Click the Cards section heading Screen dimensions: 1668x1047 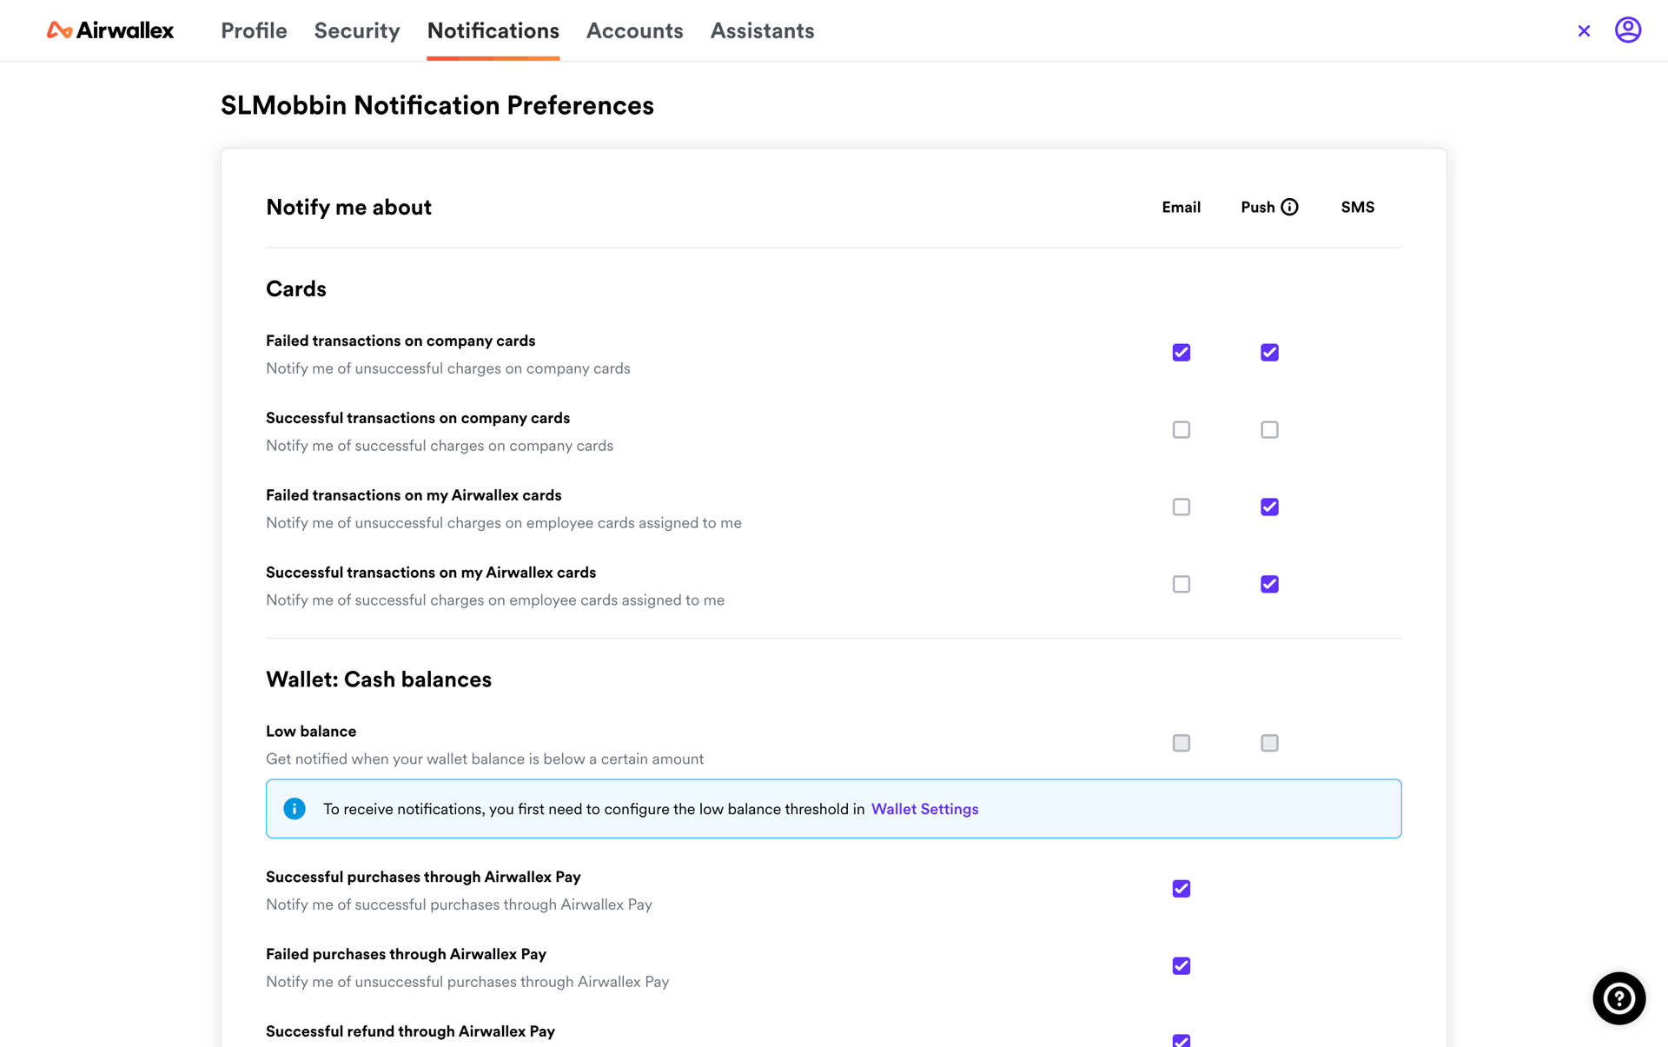[x=296, y=288]
